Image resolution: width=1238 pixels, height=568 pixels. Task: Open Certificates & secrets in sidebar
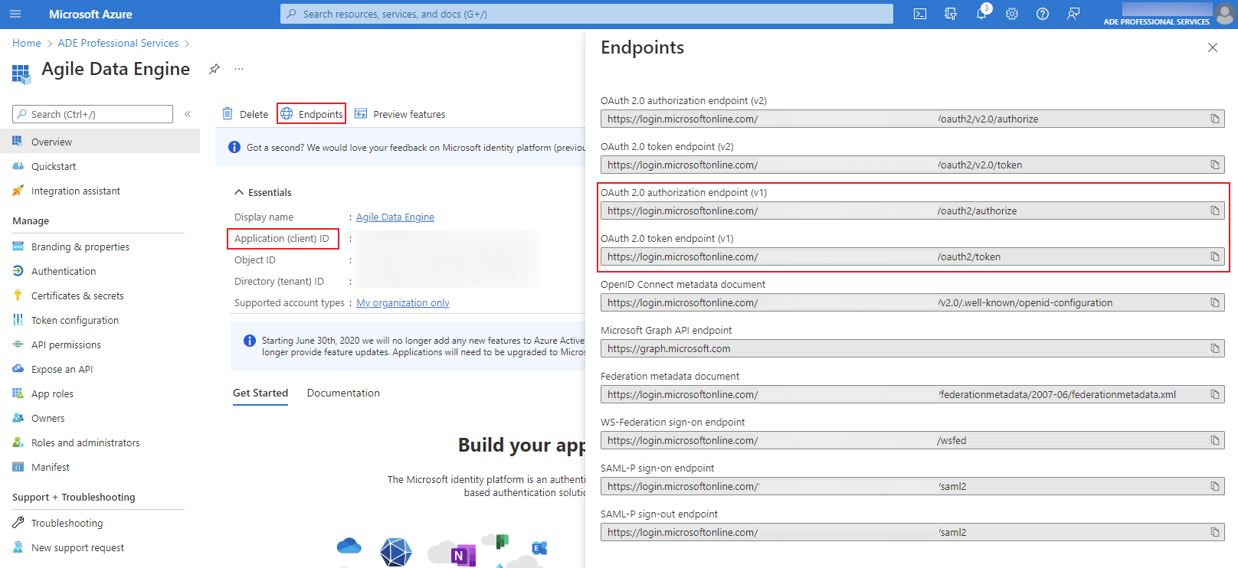[x=77, y=295]
